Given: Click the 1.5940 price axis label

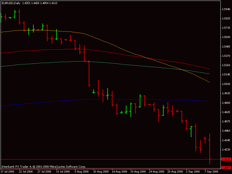Looking at the screenshot, I should pyautogui.click(x=226, y=9).
